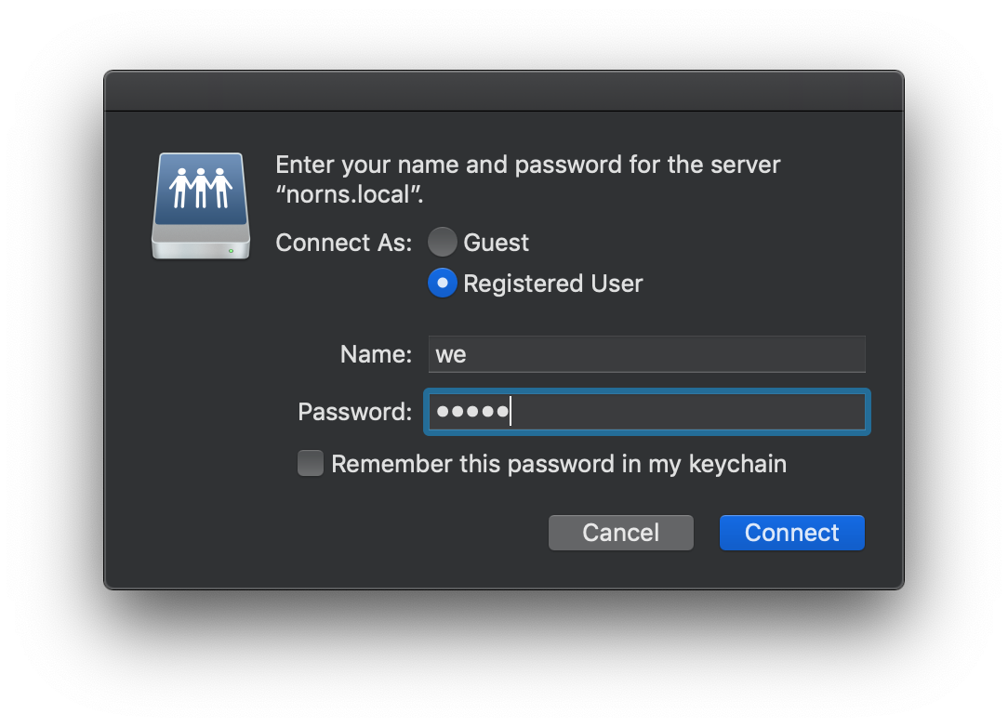Image resolution: width=1008 pixels, height=727 pixels.
Task: Click the dialog's empty title bar
Action: coord(504,91)
